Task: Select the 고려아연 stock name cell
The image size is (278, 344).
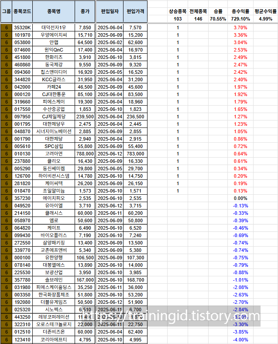Action: [x=54, y=154]
